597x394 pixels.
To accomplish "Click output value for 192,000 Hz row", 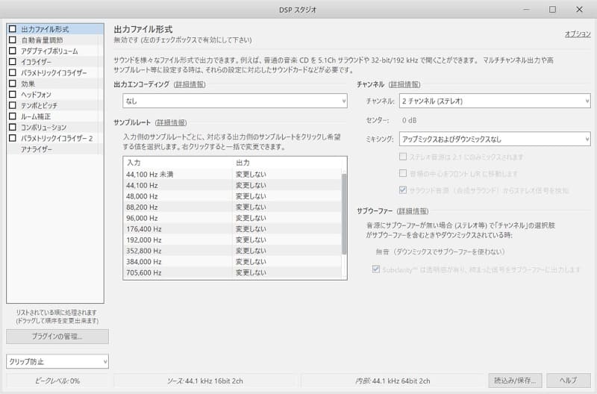I will 251,240.
